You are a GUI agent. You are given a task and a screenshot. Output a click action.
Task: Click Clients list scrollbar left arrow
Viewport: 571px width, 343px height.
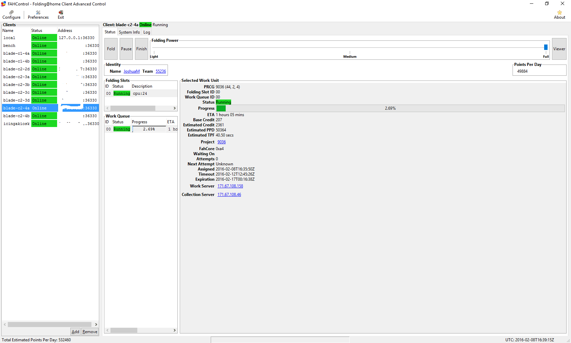pyautogui.click(x=5, y=324)
